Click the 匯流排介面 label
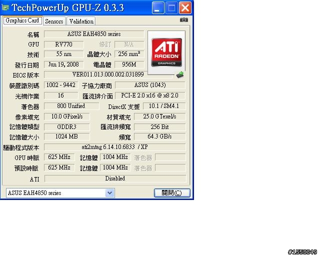This screenshot has width=320, height=256. pos(98,96)
